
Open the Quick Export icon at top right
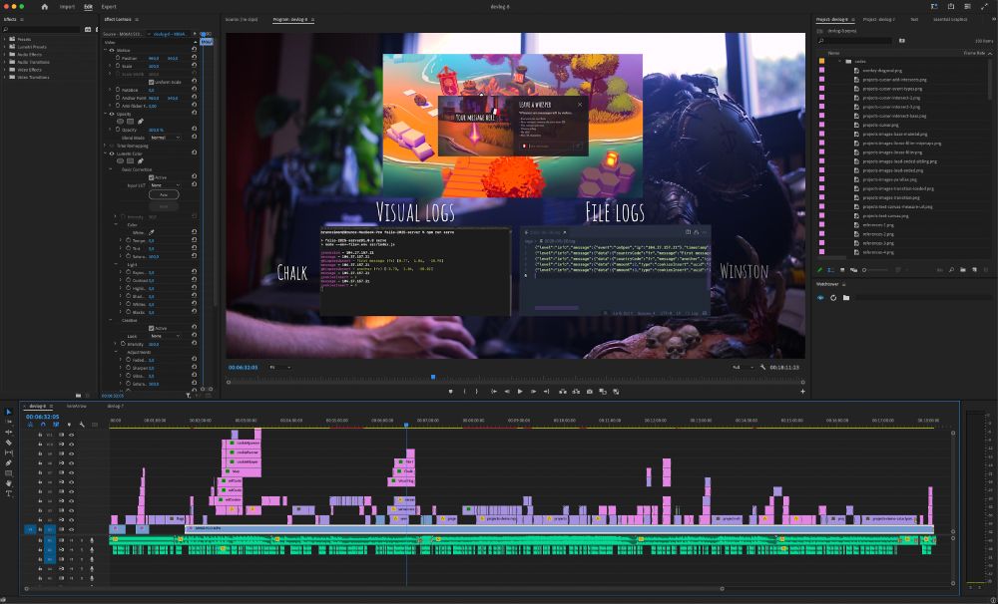(x=951, y=6)
